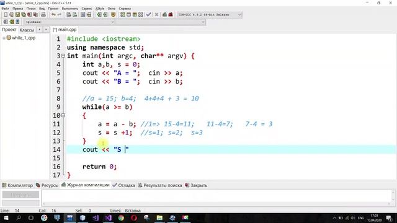This screenshot has width=397, height=223.
Task: Click the Close All files toolbar icon
Action: pos(36,15)
